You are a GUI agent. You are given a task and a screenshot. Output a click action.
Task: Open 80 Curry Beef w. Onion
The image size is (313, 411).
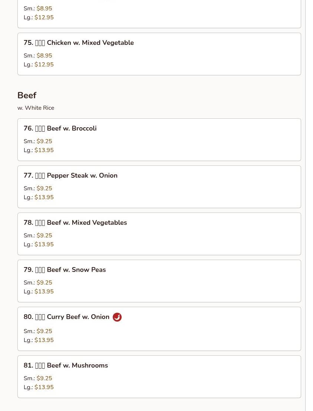click(x=159, y=329)
